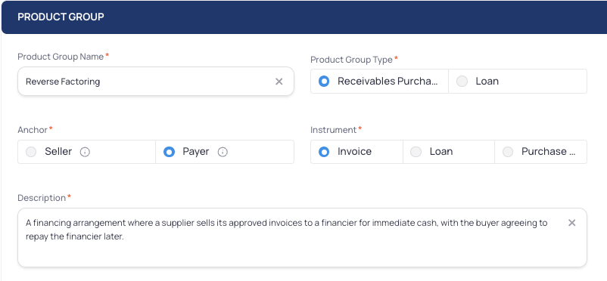Click the PRODUCT GROUP header title
Image resolution: width=607 pixels, height=281 pixels.
tap(61, 17)
